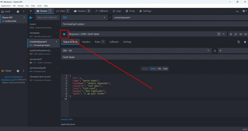This screenshot has width=248, height=131.
Task: Open the /path/with/pattern route menu dots
Action: coord(57,50)
